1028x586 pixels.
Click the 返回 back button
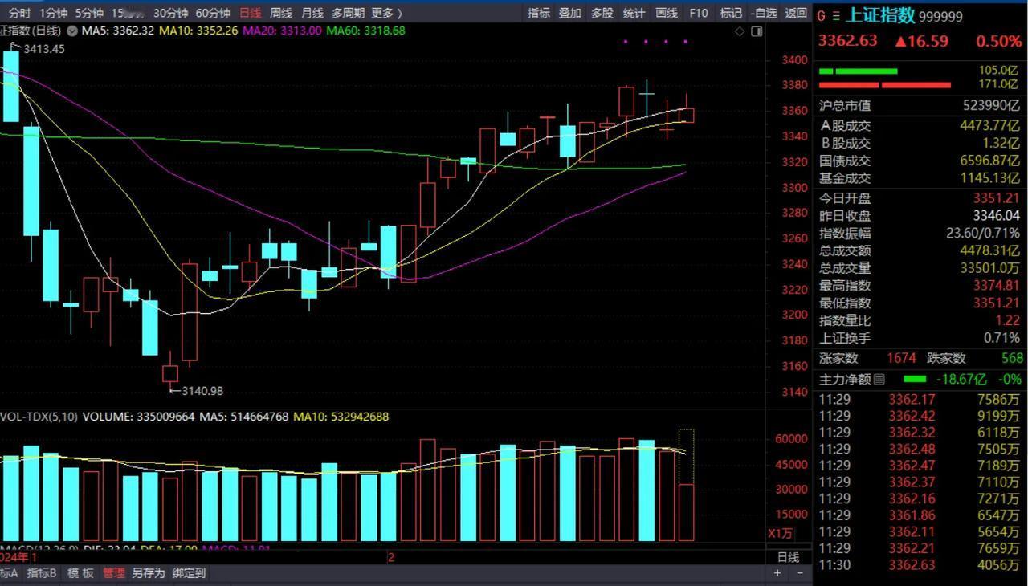(x=796, y=13)
